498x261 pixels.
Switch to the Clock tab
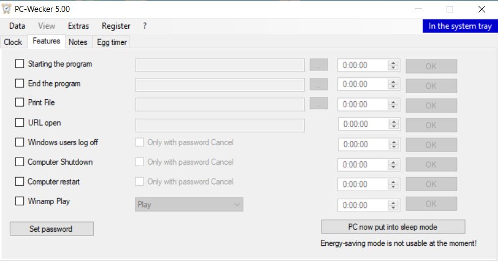(13, 42)
